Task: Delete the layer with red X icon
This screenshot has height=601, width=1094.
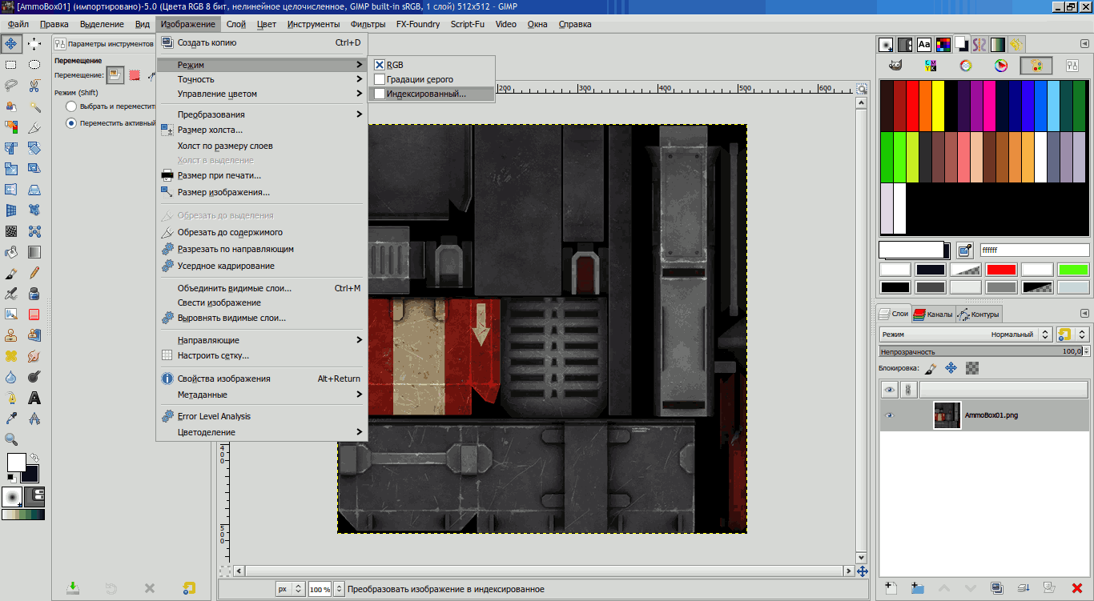Action: point(1076,588)
